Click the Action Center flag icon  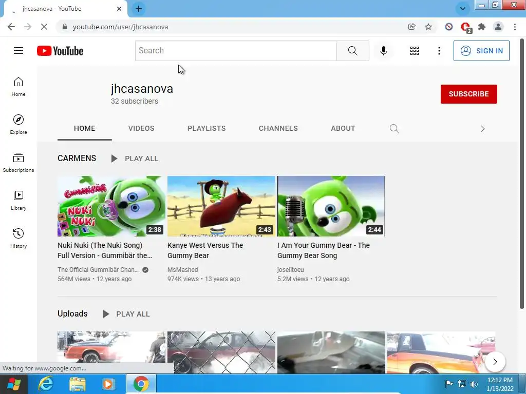(x=449, y=384)
